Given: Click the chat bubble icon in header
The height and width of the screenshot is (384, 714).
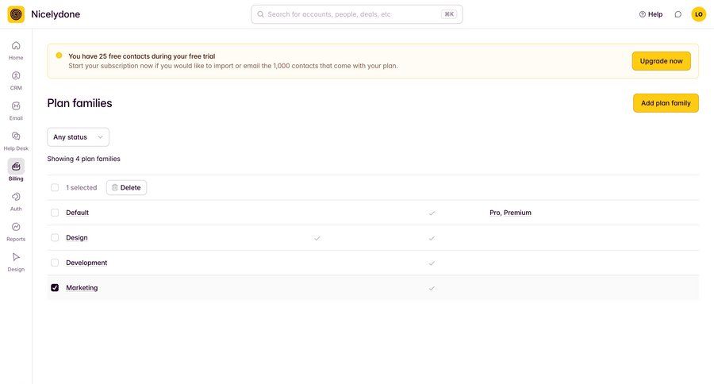Looking at the screenshot, I should point(678,14).
